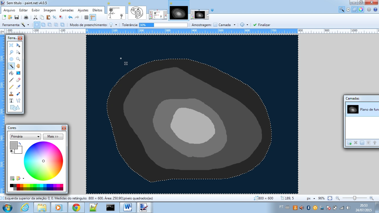The image size is (379, 213).
Task: Select the Gradient tool
Action: (x=18, y=73)
